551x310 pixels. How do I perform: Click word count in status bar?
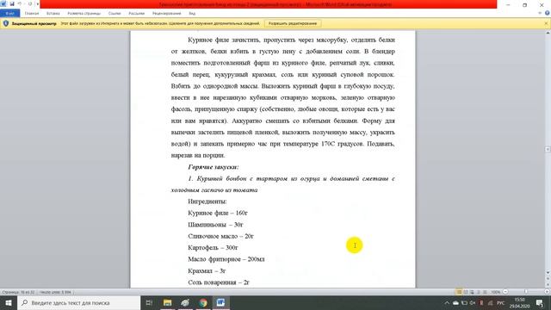[x=55, y=292]
